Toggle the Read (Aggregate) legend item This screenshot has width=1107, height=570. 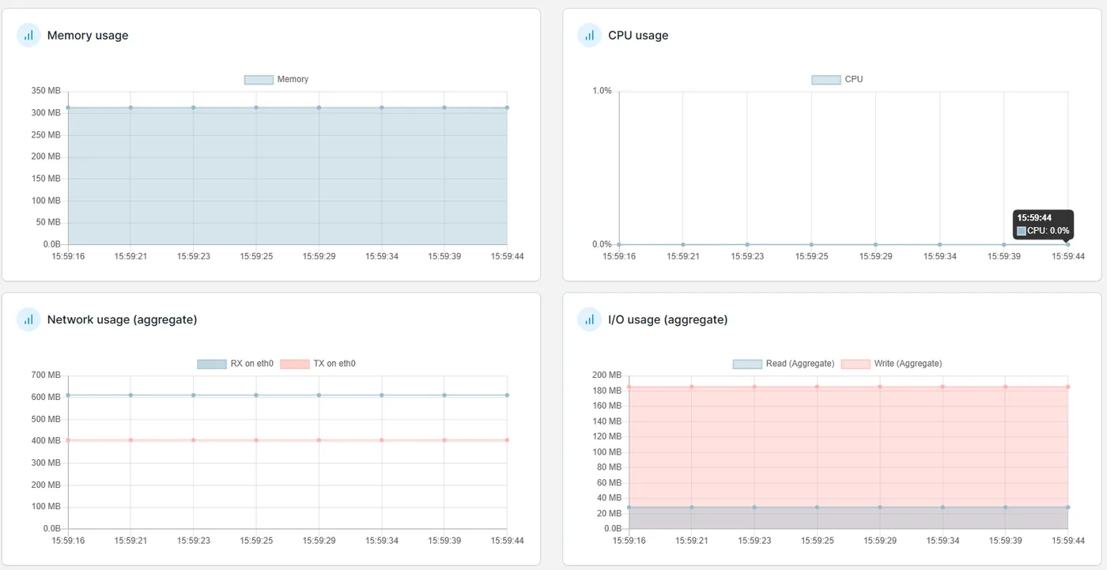[784, 364]
